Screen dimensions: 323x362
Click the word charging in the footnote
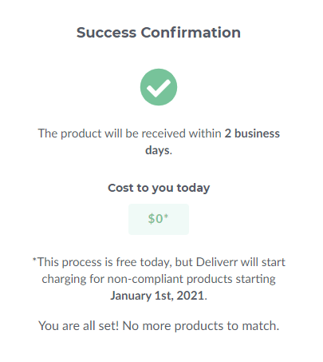click(64, 279)
